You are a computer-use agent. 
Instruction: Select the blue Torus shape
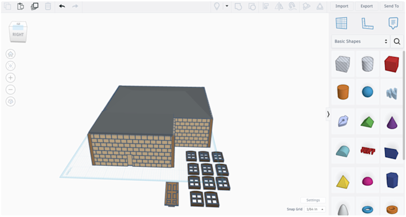pyautogui.click(x=368, y=209)
